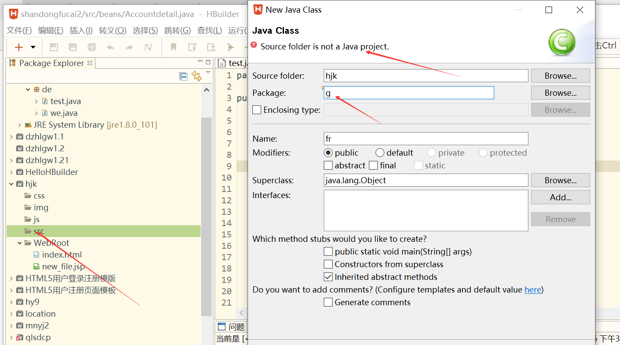Select index.html in WebRoot

tap(62, 254)
